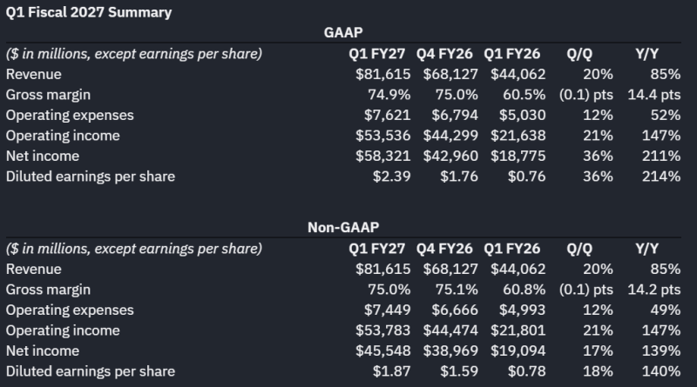Click the Non-GAAP Q1 FY26 column header
The width and height of the screenshot is (697, 387).
pyautogui.click(x=511, y=249)
